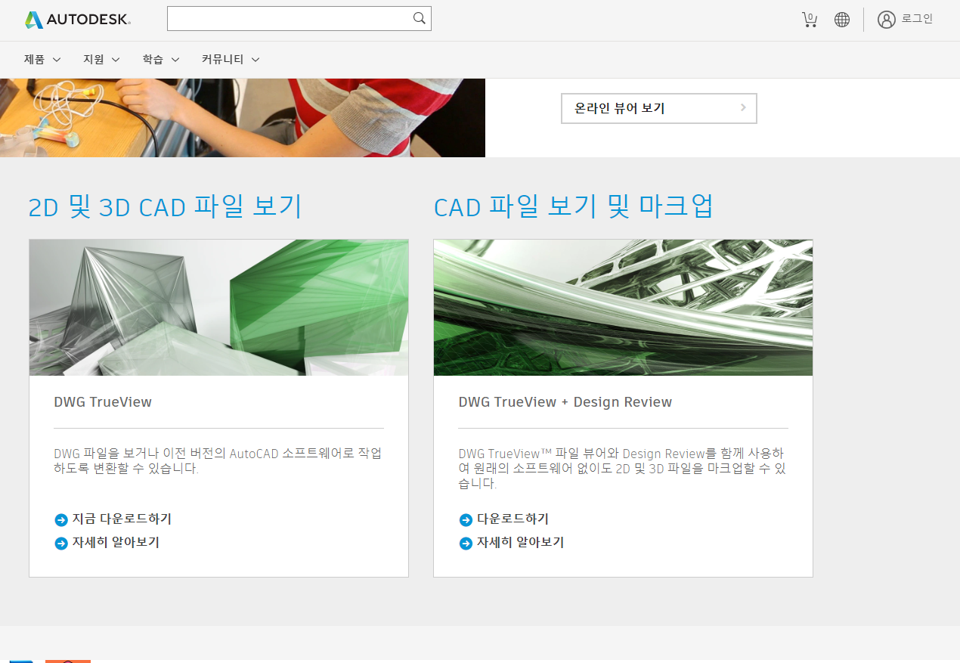Click the 다운로드하기 link in Design Review card

513,519
